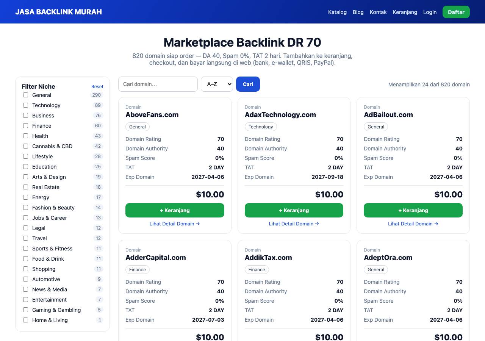This screenshot has height=341, width=485.
Task: Select the Cannabis & CBD checkbox
Action: (25, 146)
